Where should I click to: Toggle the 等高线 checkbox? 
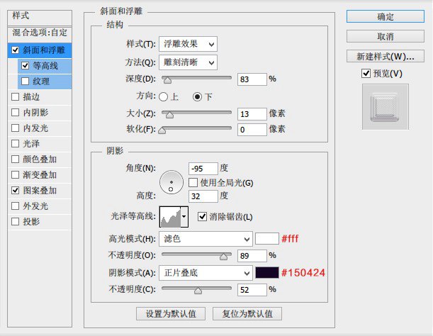25,65
